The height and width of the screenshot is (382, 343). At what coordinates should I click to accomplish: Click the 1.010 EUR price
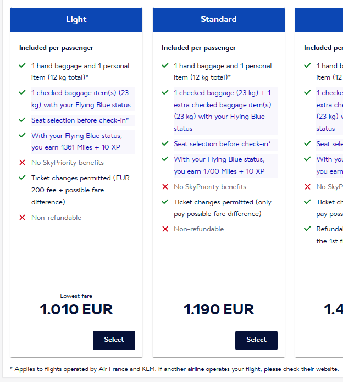[x=76, y=309]
